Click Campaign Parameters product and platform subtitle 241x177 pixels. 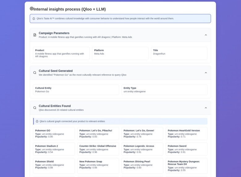click(x=85, y=37)
